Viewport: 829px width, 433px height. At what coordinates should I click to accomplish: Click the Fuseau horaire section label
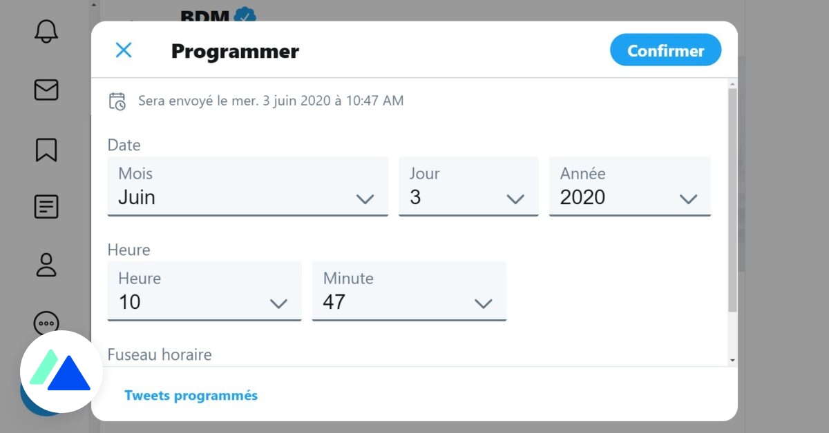[x=160, y=354]
